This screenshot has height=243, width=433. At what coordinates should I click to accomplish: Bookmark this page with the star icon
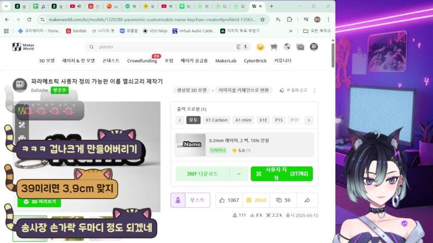(x=262, y=20)
